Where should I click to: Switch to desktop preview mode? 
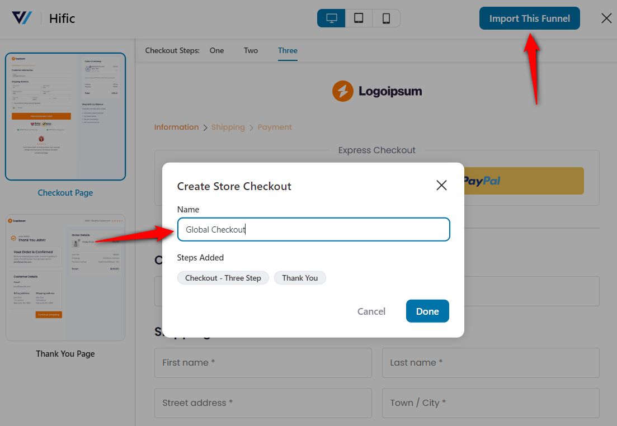pyautogui.click(x=331, y=18)
